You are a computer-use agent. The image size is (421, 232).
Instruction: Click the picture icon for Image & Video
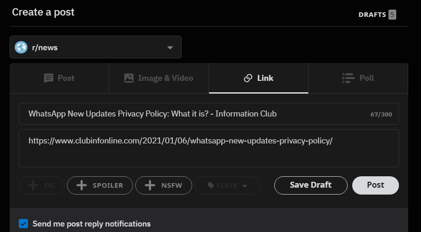[x=129, y=78]
